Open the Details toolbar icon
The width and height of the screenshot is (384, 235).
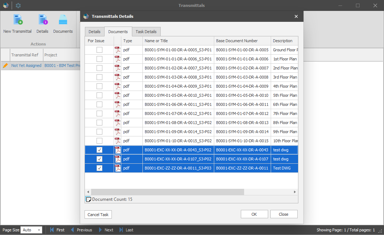coord(43,20)
